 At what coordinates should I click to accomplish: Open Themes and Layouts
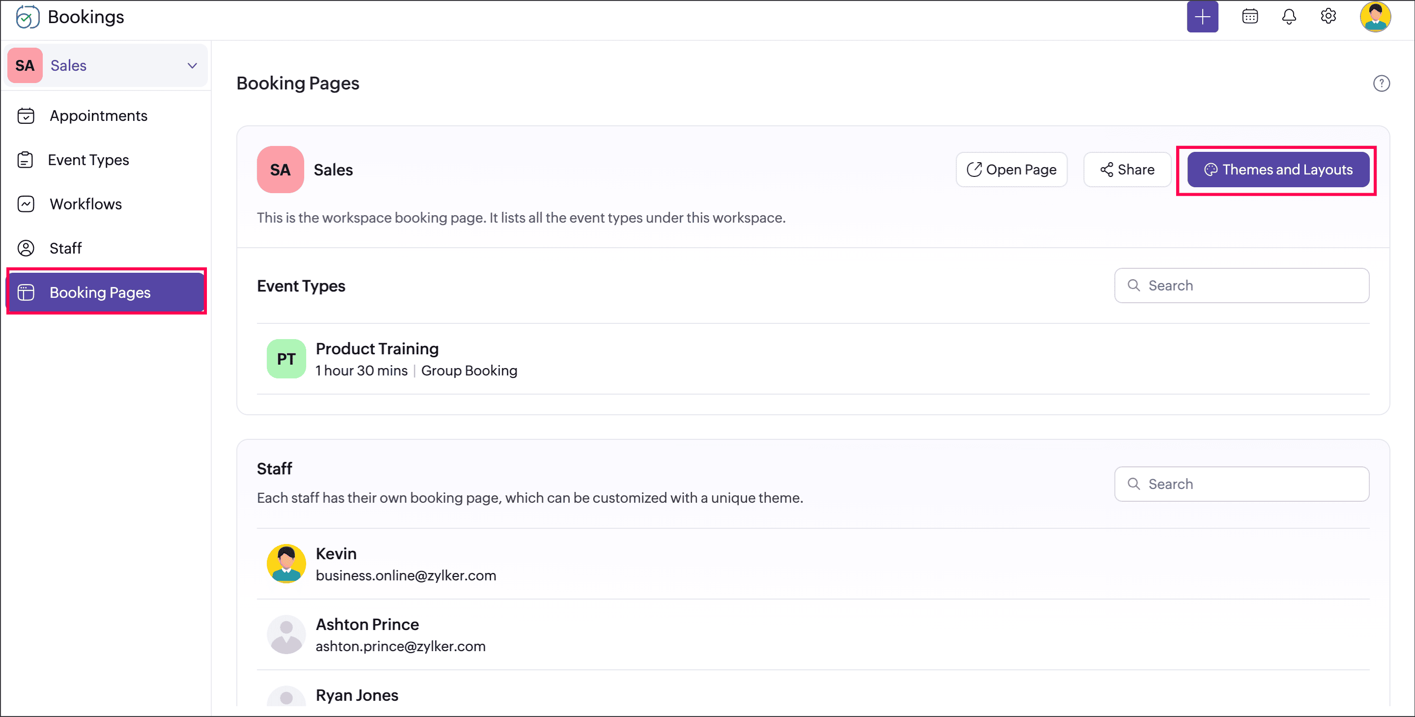coord(1278,170)
